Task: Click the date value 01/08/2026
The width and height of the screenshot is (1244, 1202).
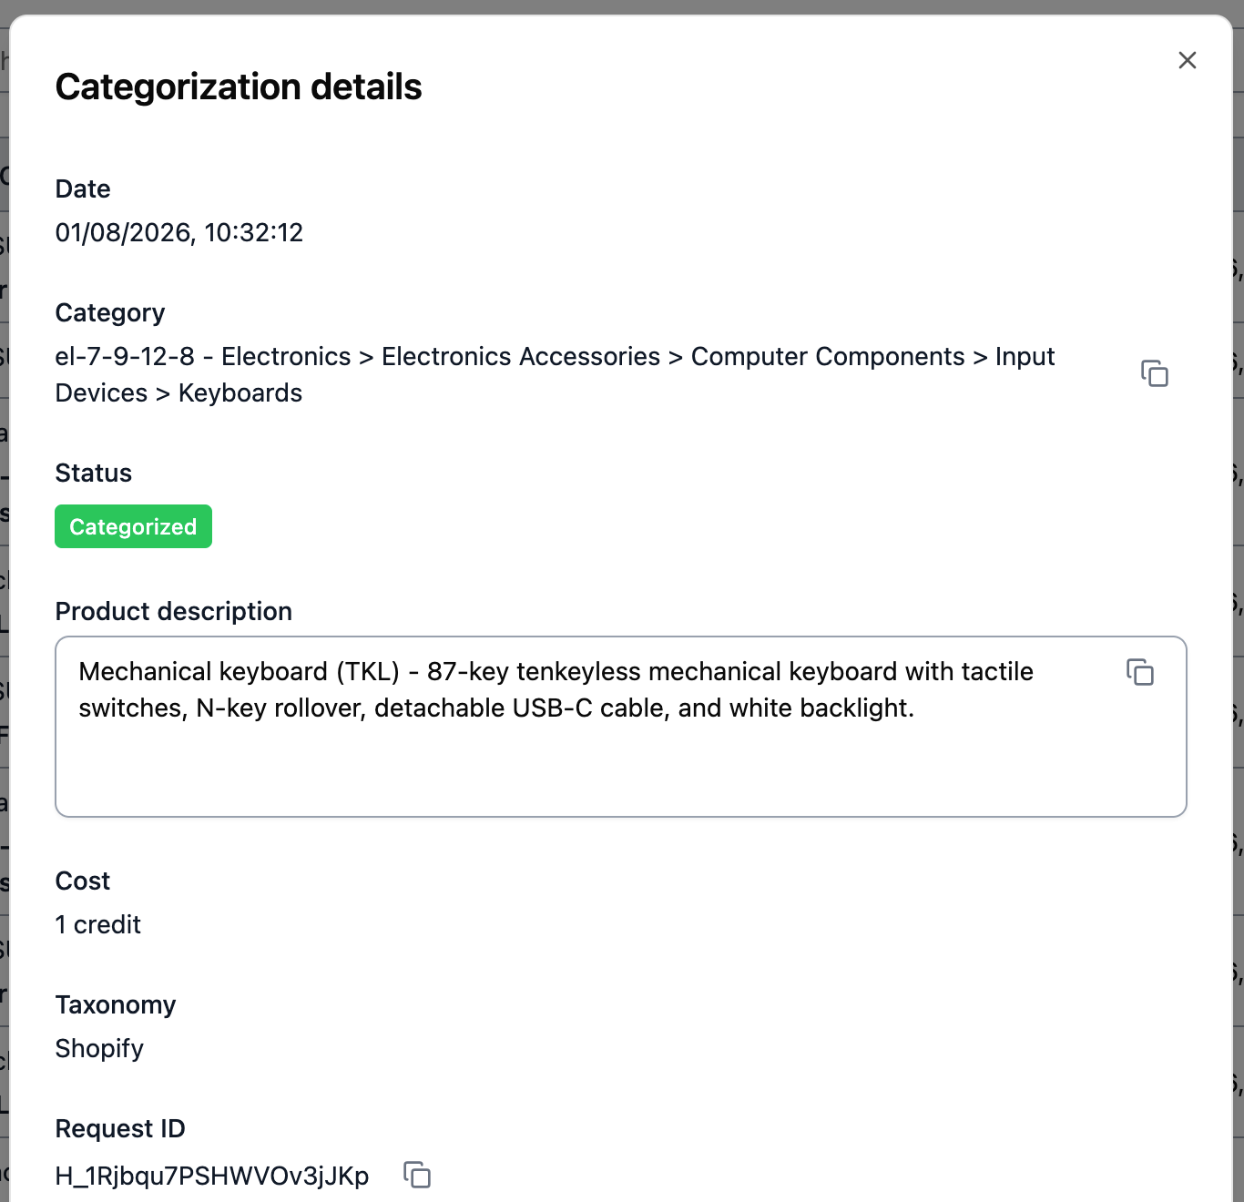Action: pyautogui.click(x=178, y=233)
